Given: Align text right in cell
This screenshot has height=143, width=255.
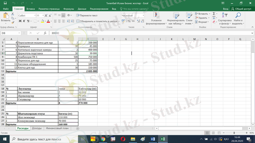Looking at the screenshot, I should coord(63,21).
